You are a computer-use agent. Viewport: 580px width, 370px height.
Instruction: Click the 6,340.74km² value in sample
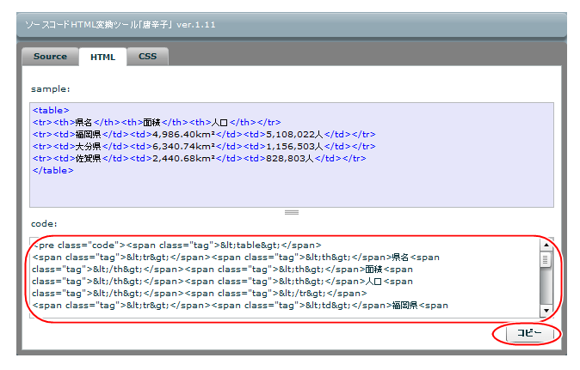coord(183,147)
